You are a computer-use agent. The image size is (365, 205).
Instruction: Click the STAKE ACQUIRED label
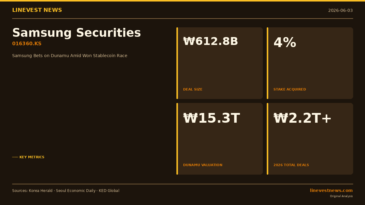(x=290, y=90)
